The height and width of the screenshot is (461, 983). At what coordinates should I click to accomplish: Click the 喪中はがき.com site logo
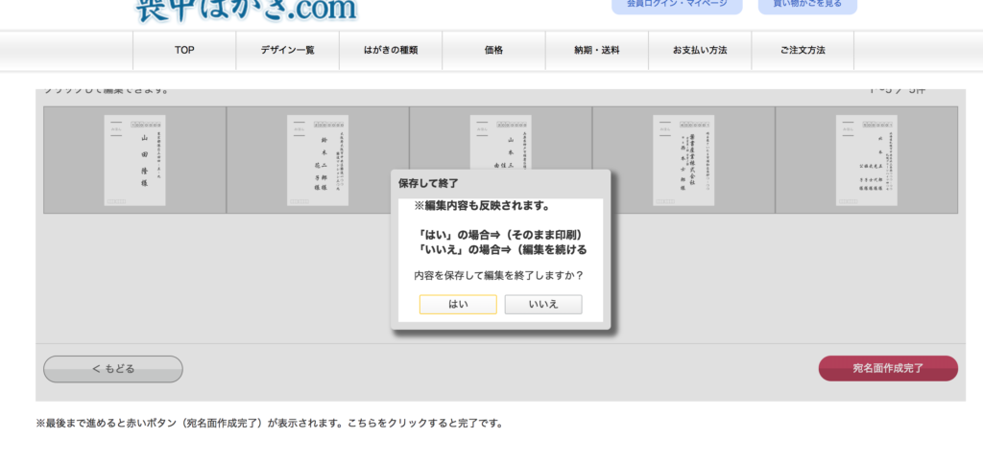246,10
